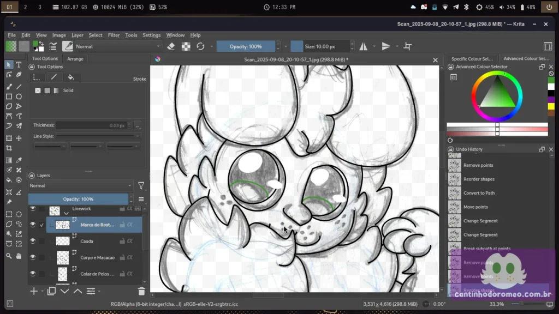Open the add layer dropdown arrow
The image size is (559, 314).
[43, 291]
